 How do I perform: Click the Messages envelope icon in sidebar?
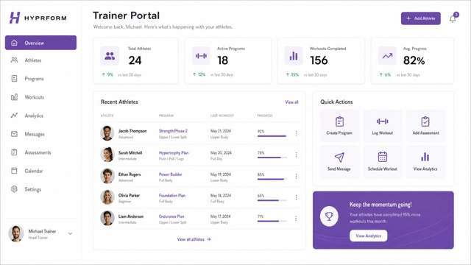(14, 134)
